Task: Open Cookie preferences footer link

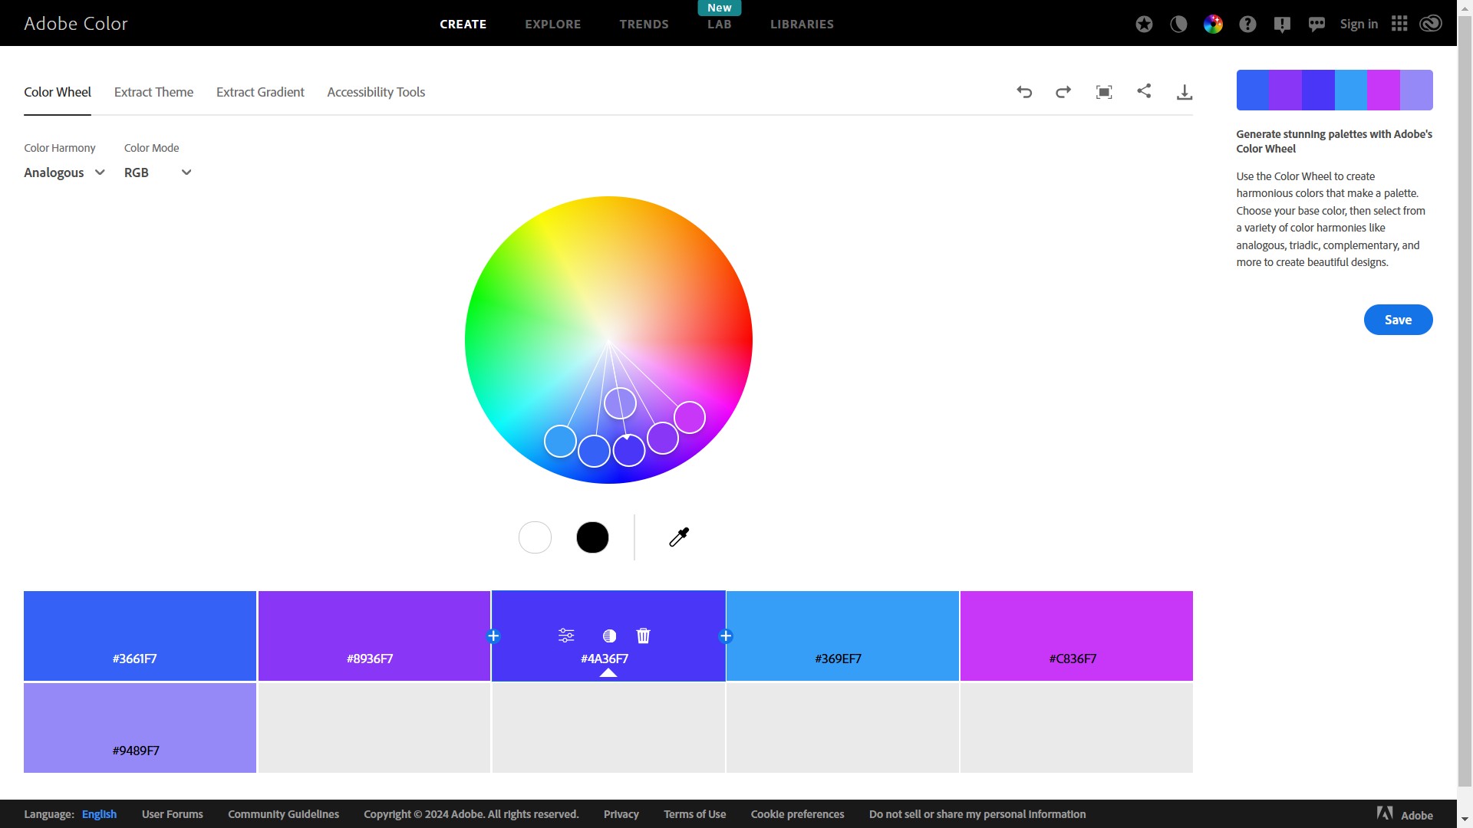Action: [x=798, y=814]
